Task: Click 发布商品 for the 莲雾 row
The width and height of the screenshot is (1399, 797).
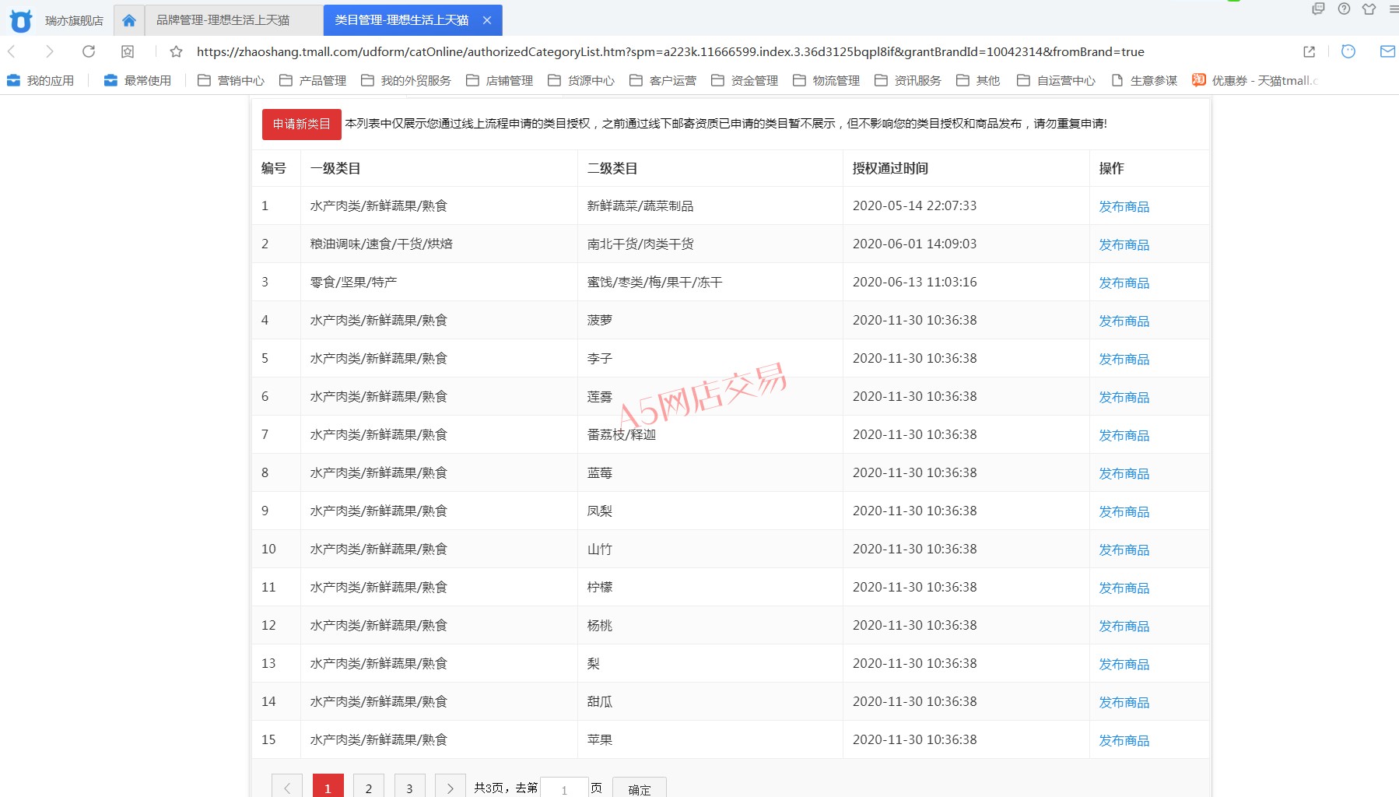Action: pos(1124,397)
